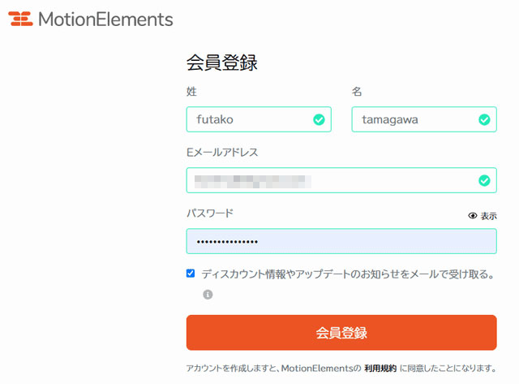Open the 利用規約 terms link
Viewport: 519px width, 384px height.
(380, 368)
